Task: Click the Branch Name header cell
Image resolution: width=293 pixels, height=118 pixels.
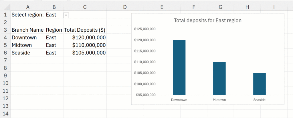Action: click(x=28, y=30)
